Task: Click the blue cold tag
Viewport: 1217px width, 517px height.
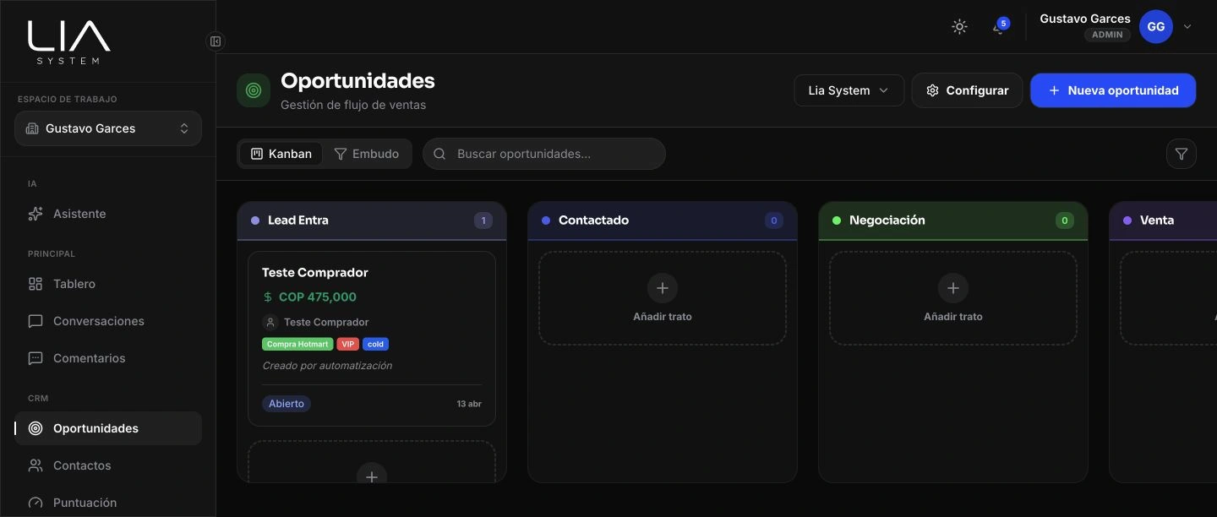Action: [x=375, y=344]
